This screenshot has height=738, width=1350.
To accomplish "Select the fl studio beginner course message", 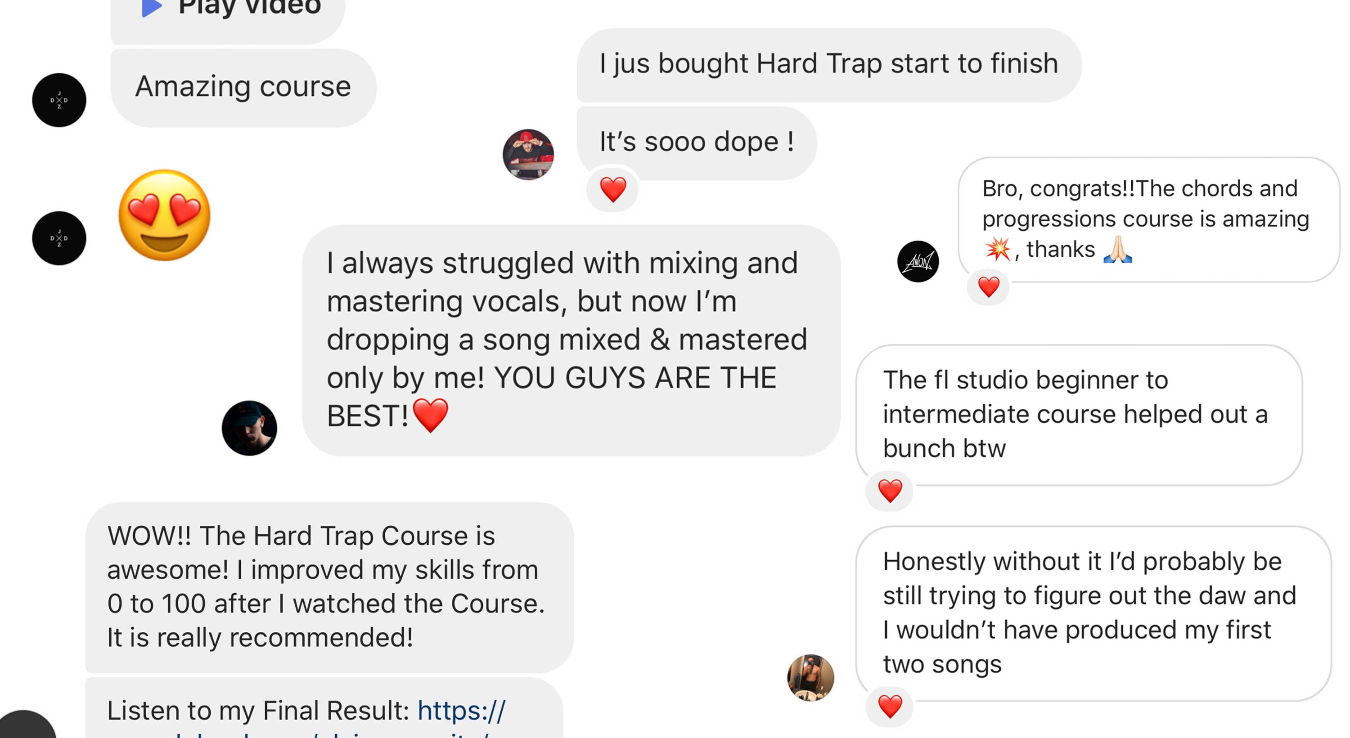I will 1079,415.
